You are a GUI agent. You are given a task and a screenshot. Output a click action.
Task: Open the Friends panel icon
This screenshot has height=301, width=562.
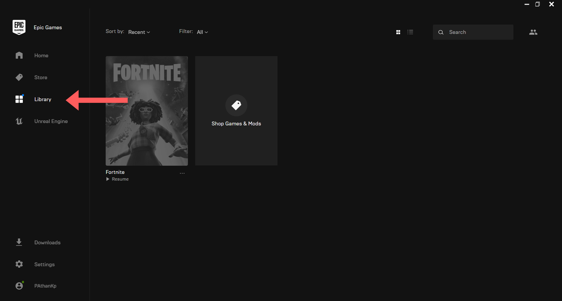click(x=533, y=32)
